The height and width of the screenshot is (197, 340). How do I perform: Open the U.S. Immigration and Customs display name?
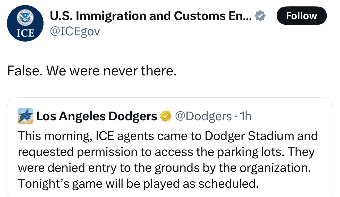(x=151, y=16)
